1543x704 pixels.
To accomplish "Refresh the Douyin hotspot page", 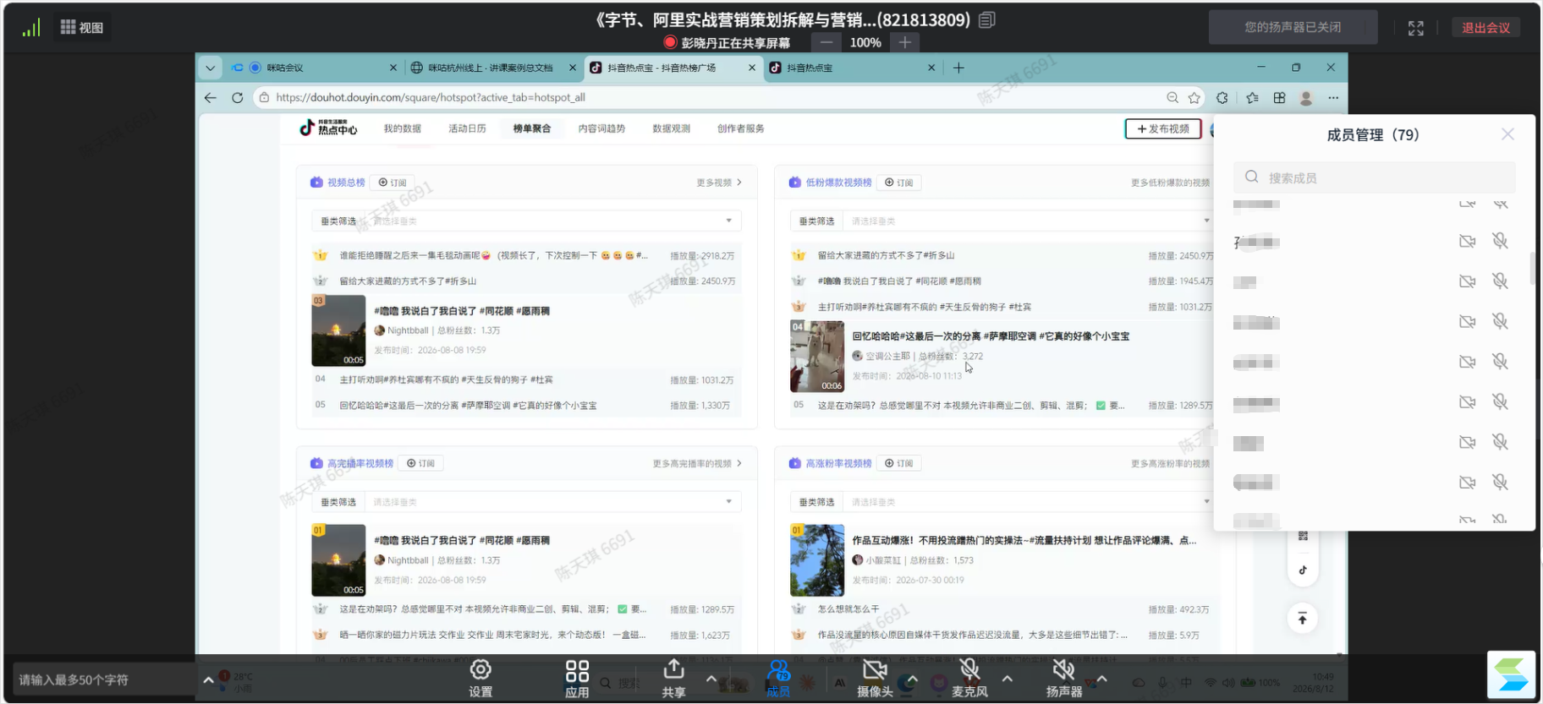I will 238,98.
